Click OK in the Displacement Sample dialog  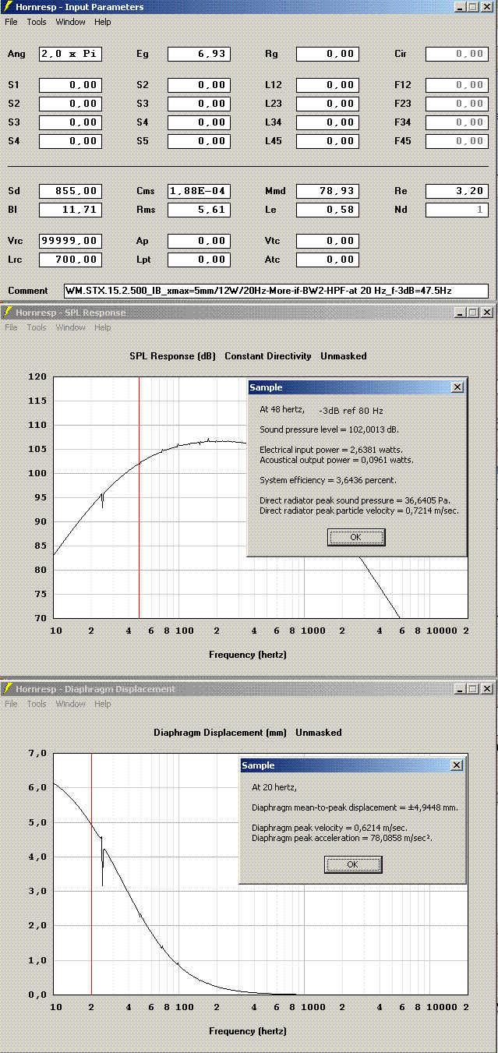[353, 864]
